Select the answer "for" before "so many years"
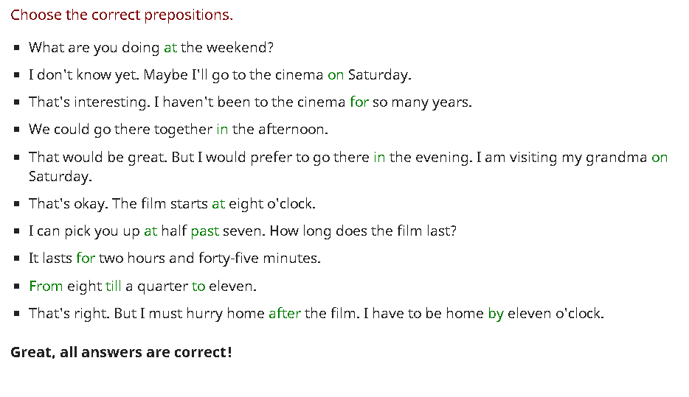Screen dimensions: 689x397 359,102
